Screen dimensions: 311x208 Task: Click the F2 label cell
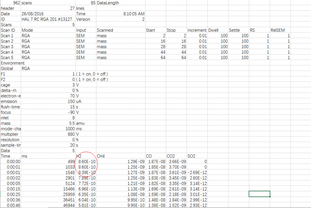click(x=10, y=79)
